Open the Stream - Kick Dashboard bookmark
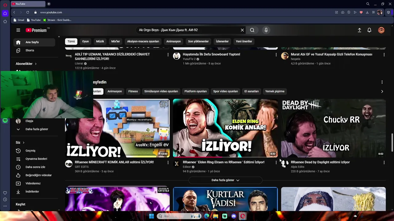The height and width of the screenshot is (221, 394). pyautogui.click(x=57, y=20)
